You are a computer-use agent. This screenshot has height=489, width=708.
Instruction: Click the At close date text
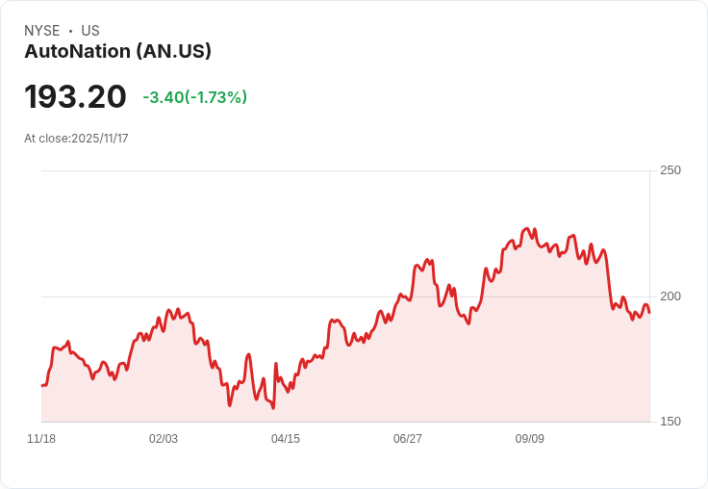click(76, 139)
